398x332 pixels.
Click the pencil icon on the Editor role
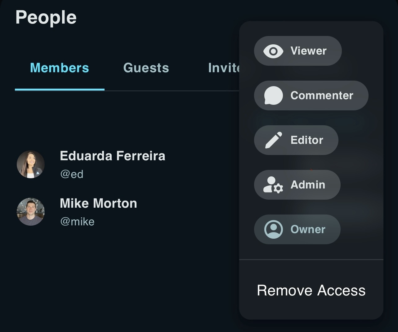273,140
